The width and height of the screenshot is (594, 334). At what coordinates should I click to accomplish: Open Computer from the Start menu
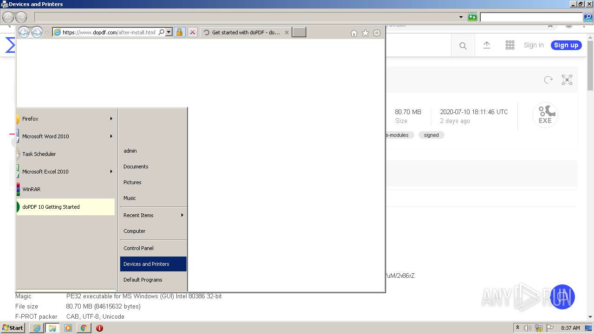pyautogui.click(x=153, y=231)
